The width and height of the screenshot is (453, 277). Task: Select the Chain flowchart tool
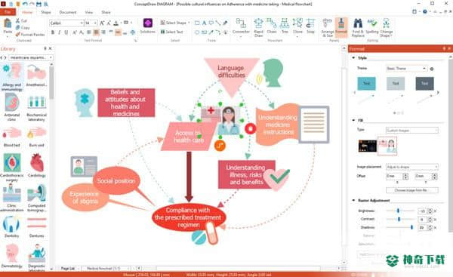tap(272, 26)
